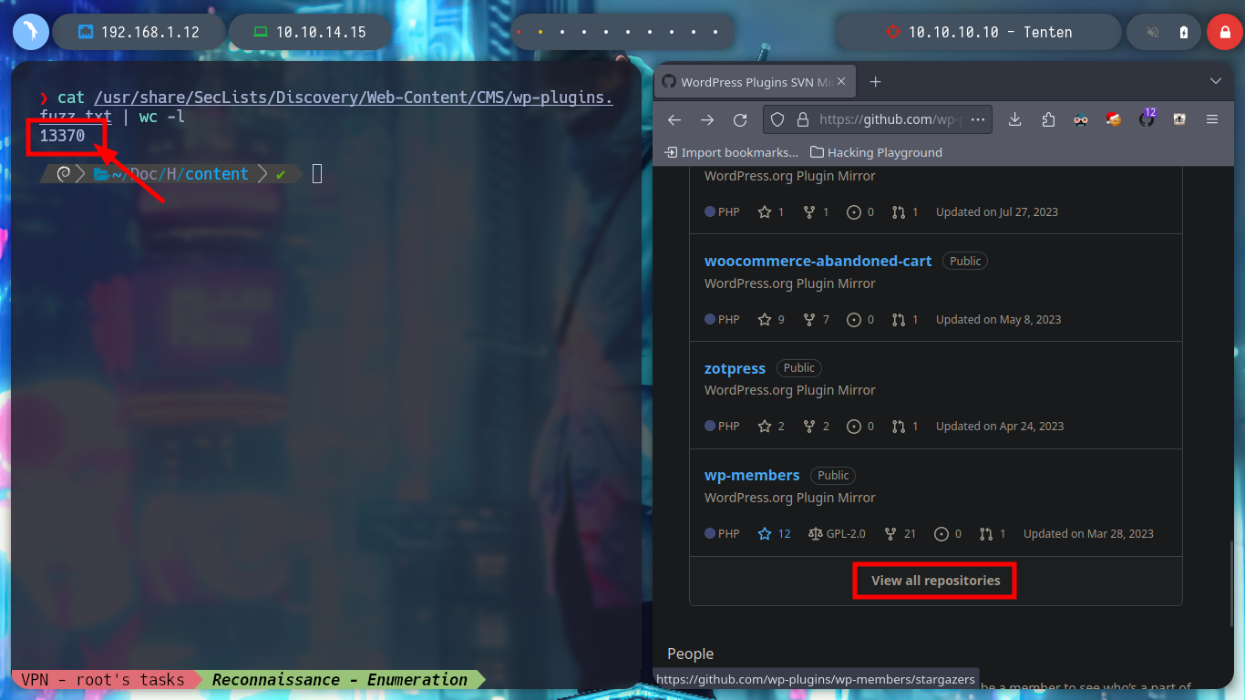Click zotpress issues count icon
This screenshot has height=700, width=1245.
point(854,427)
